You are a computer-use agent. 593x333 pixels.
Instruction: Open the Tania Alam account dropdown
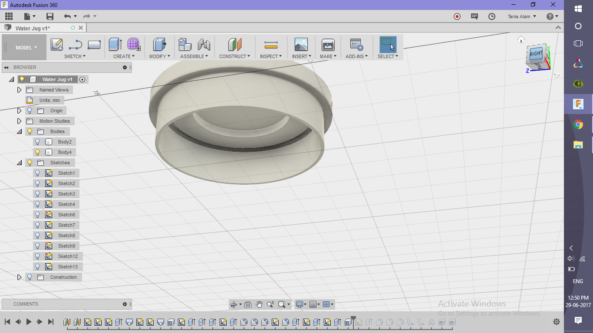[x=522, y=16]
